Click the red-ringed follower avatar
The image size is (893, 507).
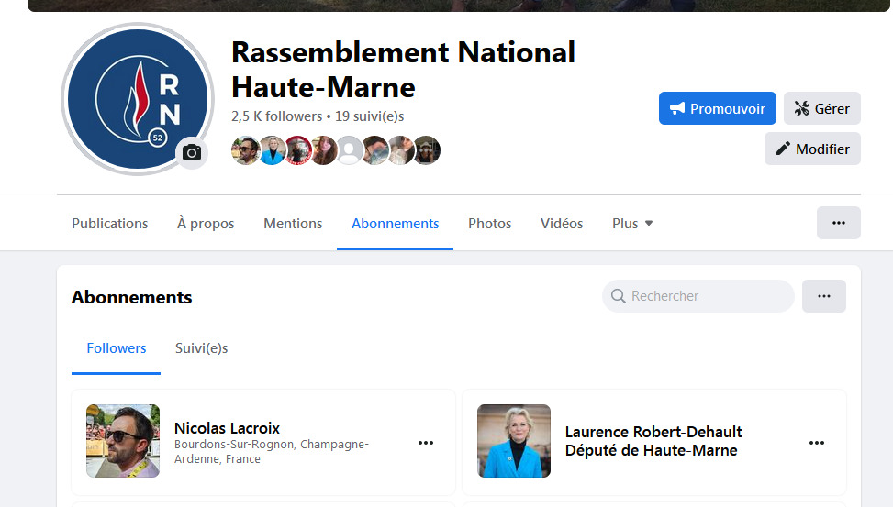298,150
